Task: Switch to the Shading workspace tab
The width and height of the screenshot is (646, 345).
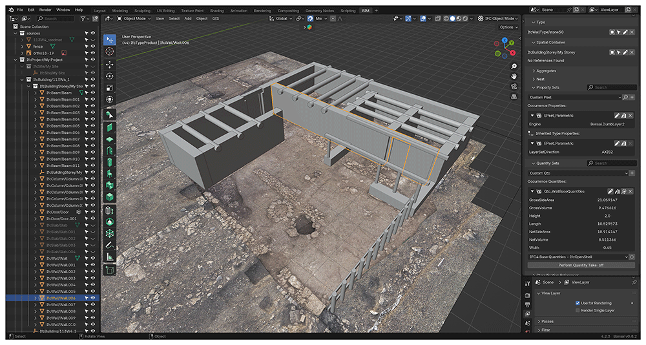Action: (x=216, y=11)
